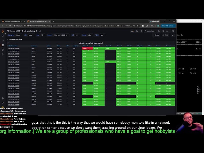The image size is (204, 153).
Task: Select the XCP-NG Lab Monitoring browser tab
Action: 38,21
